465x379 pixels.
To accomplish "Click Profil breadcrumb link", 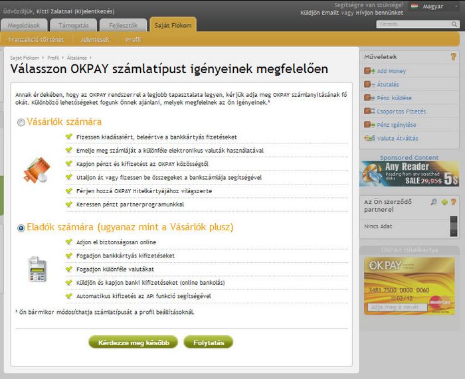I will point(53,58).
